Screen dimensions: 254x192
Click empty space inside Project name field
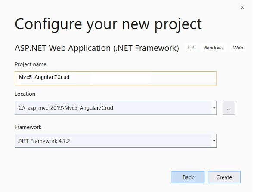(142, 78)
